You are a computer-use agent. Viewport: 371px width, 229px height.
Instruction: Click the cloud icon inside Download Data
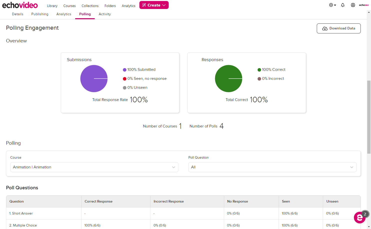tap(325, 28)
